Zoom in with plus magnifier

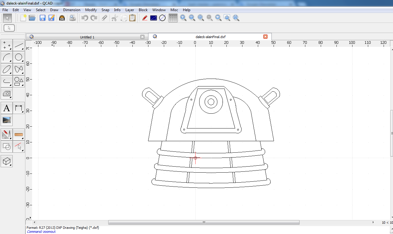tap(183, 18)
